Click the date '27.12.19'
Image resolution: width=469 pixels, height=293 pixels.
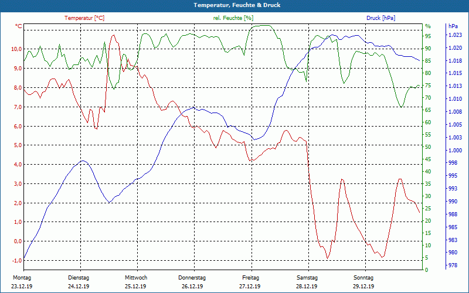(250, 287)
